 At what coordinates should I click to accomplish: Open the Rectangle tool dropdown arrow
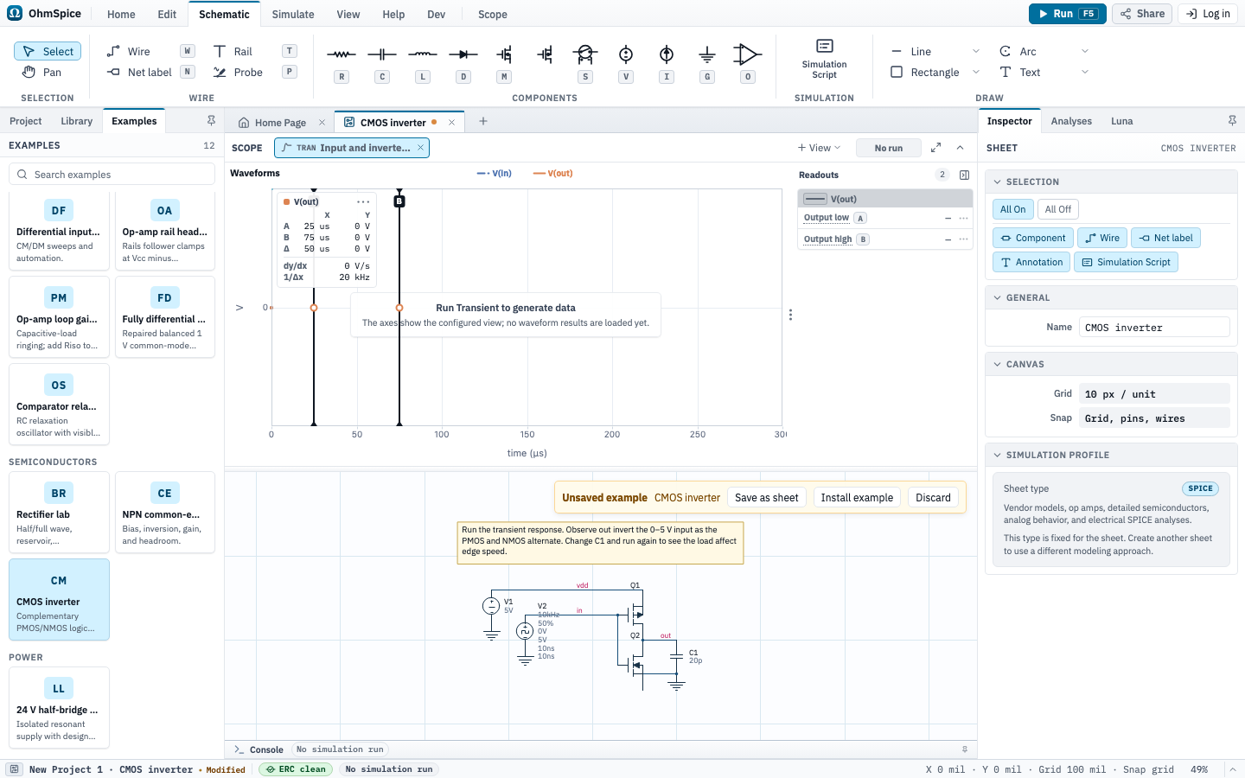coord(976,73)
